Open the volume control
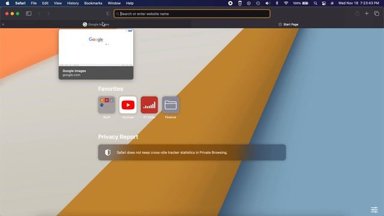This screenshot has height=216, width=384. point(267,3)
